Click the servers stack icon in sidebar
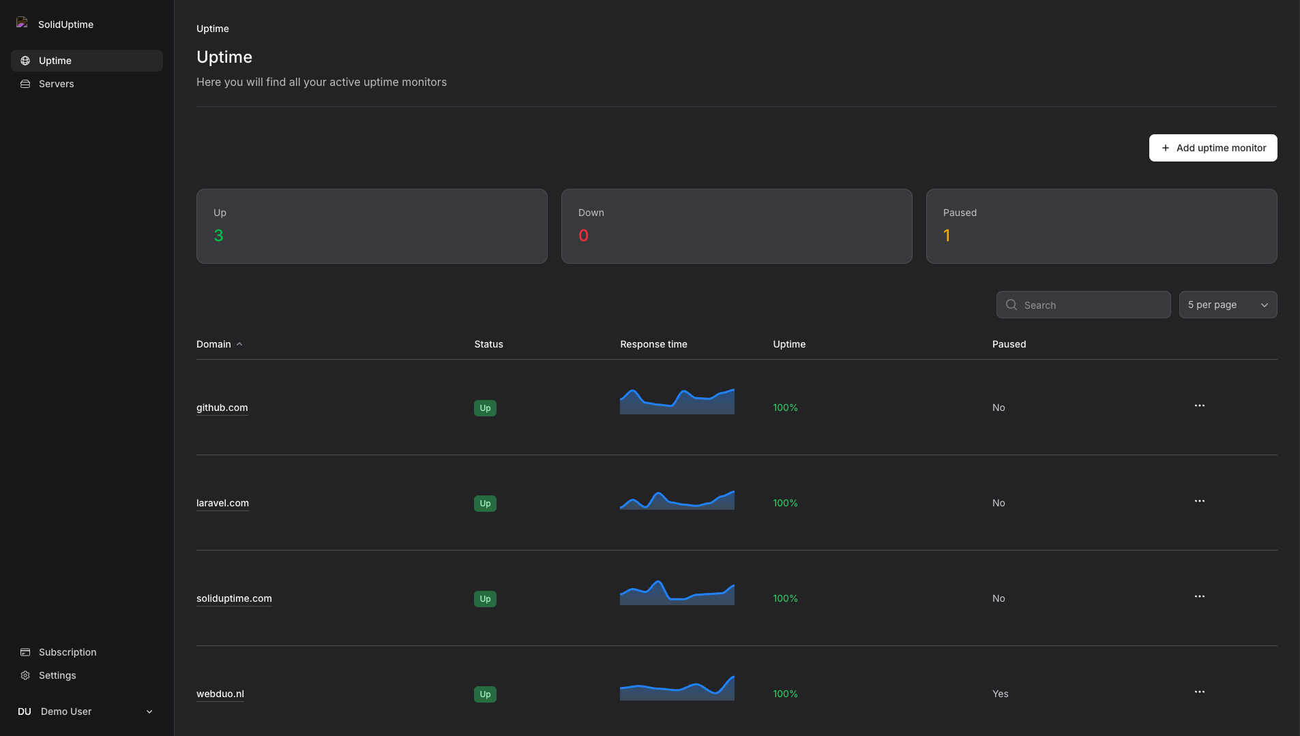 pyautogui.click(x=25, y=84)
